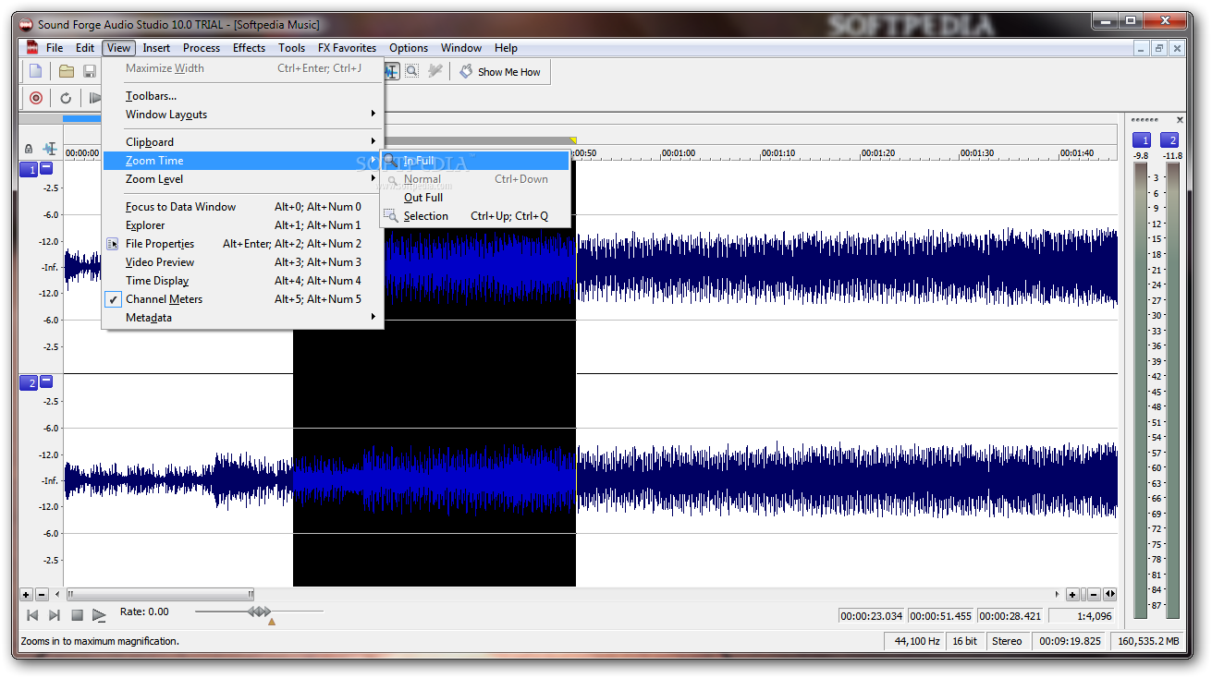Open the Show Me How tutorials
The image size is (1212, 678).
(500, 71)
